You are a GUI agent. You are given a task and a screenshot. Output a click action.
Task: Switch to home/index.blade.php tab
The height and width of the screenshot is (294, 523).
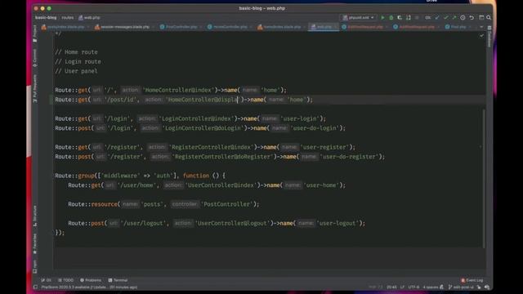pyautogui.click(x=279, y=27)
